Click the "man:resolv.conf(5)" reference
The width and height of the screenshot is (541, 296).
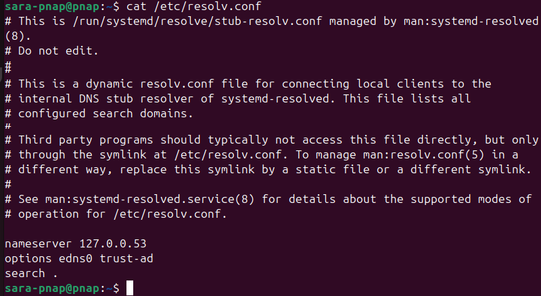tap(429, 155)
